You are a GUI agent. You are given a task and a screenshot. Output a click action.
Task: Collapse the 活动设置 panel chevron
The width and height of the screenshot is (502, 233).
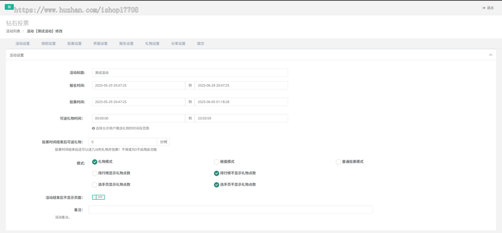pyautogui.click(x=490, y=55)
